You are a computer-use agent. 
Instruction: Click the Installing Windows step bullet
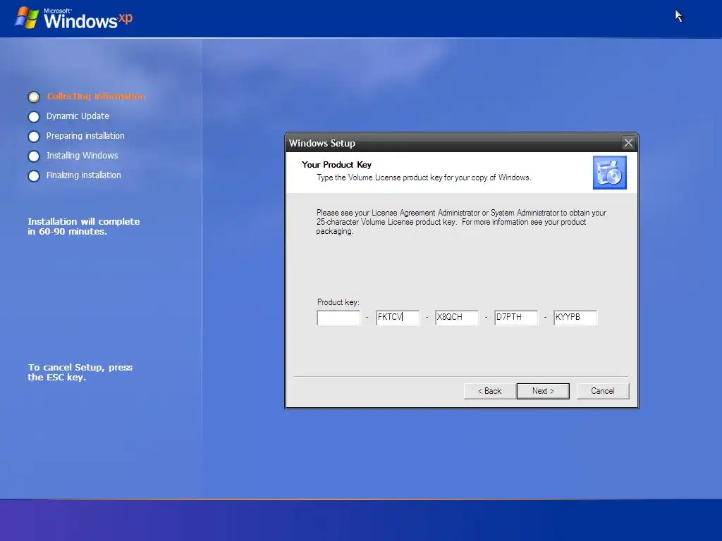coord(34,156)
